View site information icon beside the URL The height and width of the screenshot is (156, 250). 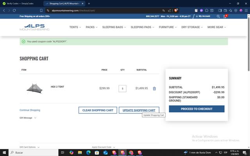[x=48, y=11]
